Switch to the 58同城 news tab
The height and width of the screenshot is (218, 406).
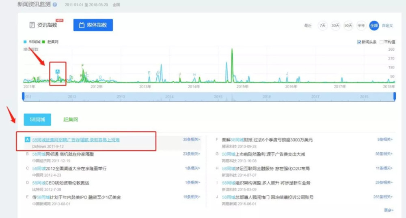click(x=37, y=120)
